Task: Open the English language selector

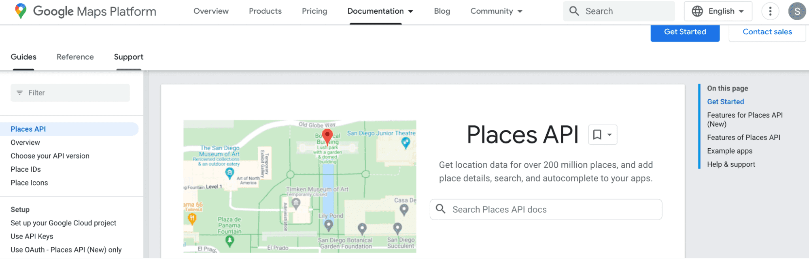Action: pyautogui.click(x=718, y=11)
